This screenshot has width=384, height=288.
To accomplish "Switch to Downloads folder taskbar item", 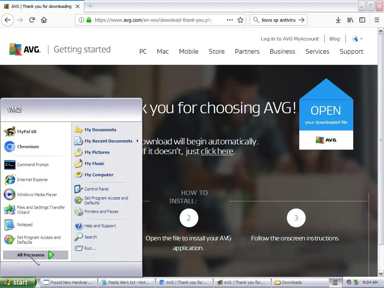I will point(300,282).
